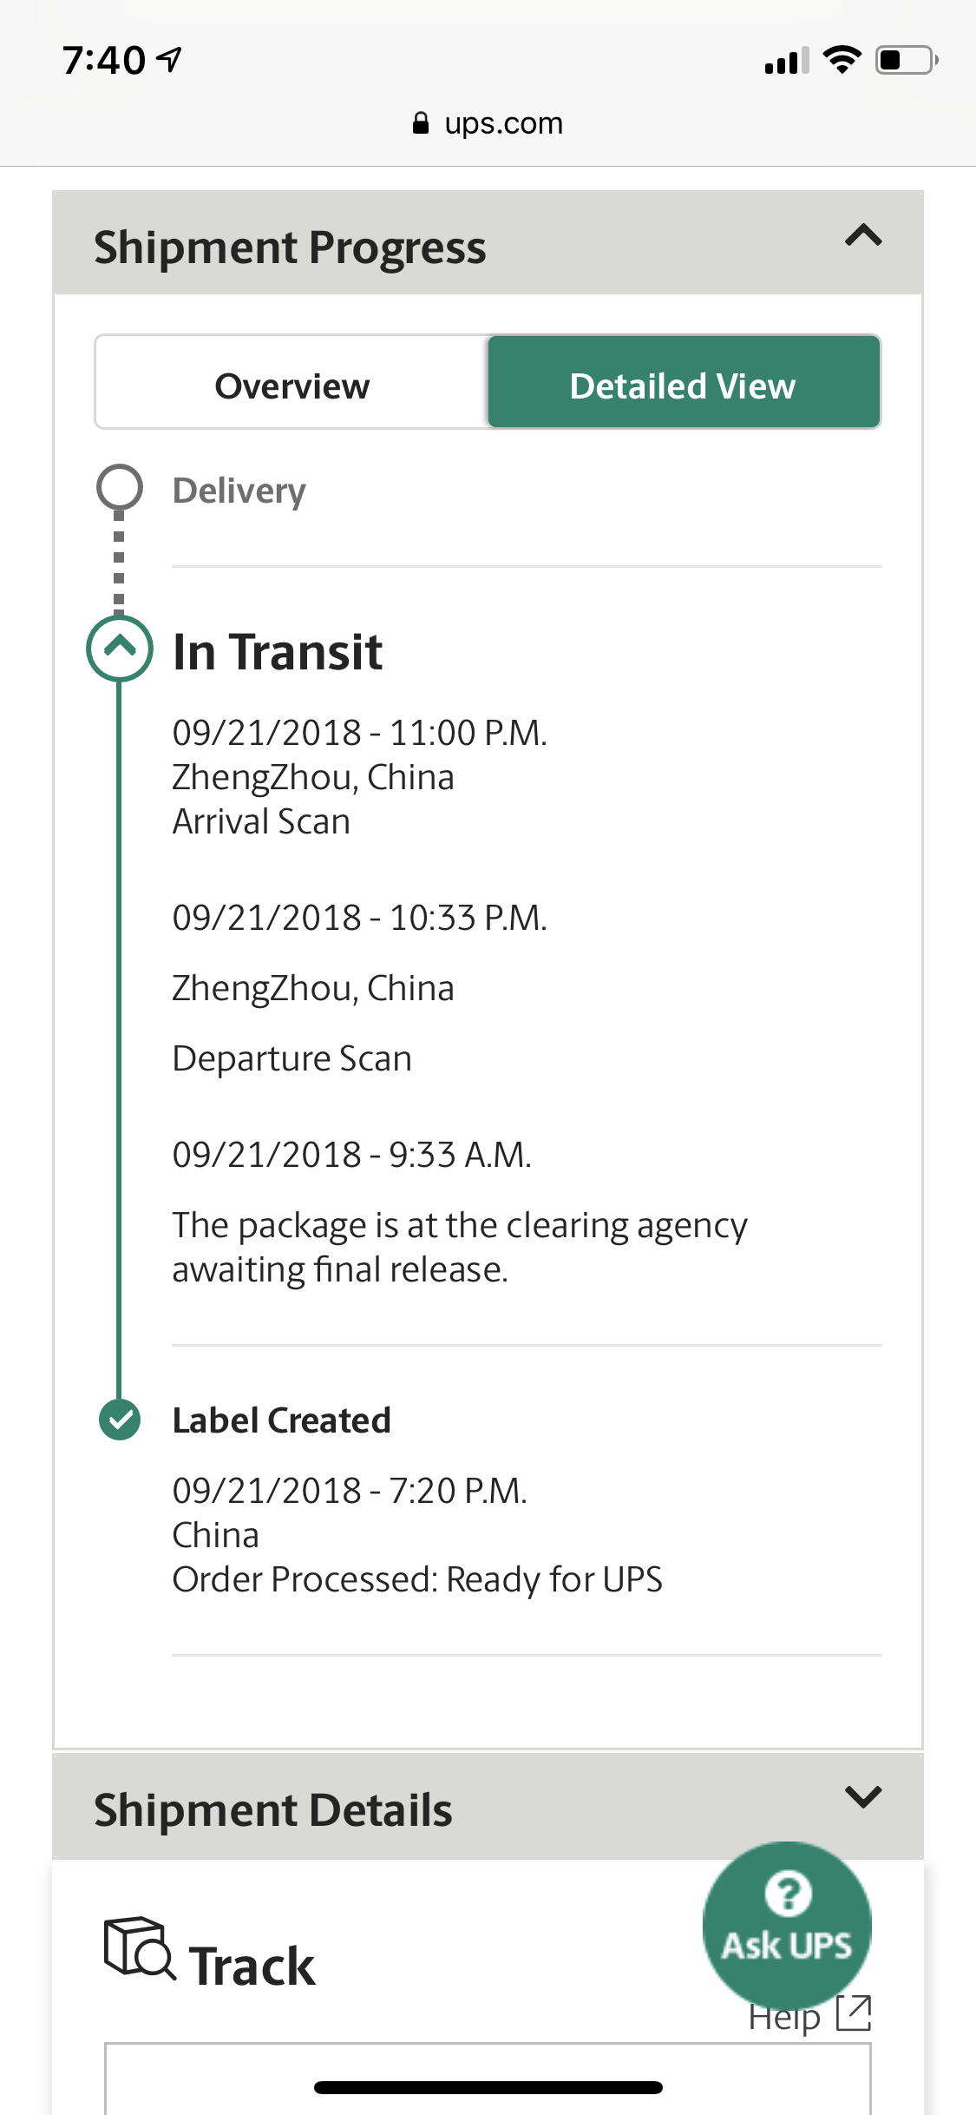Viewport: 976px width, 2115px height.
Task: Click the tracking number input field
Action: pos(488,2079)
